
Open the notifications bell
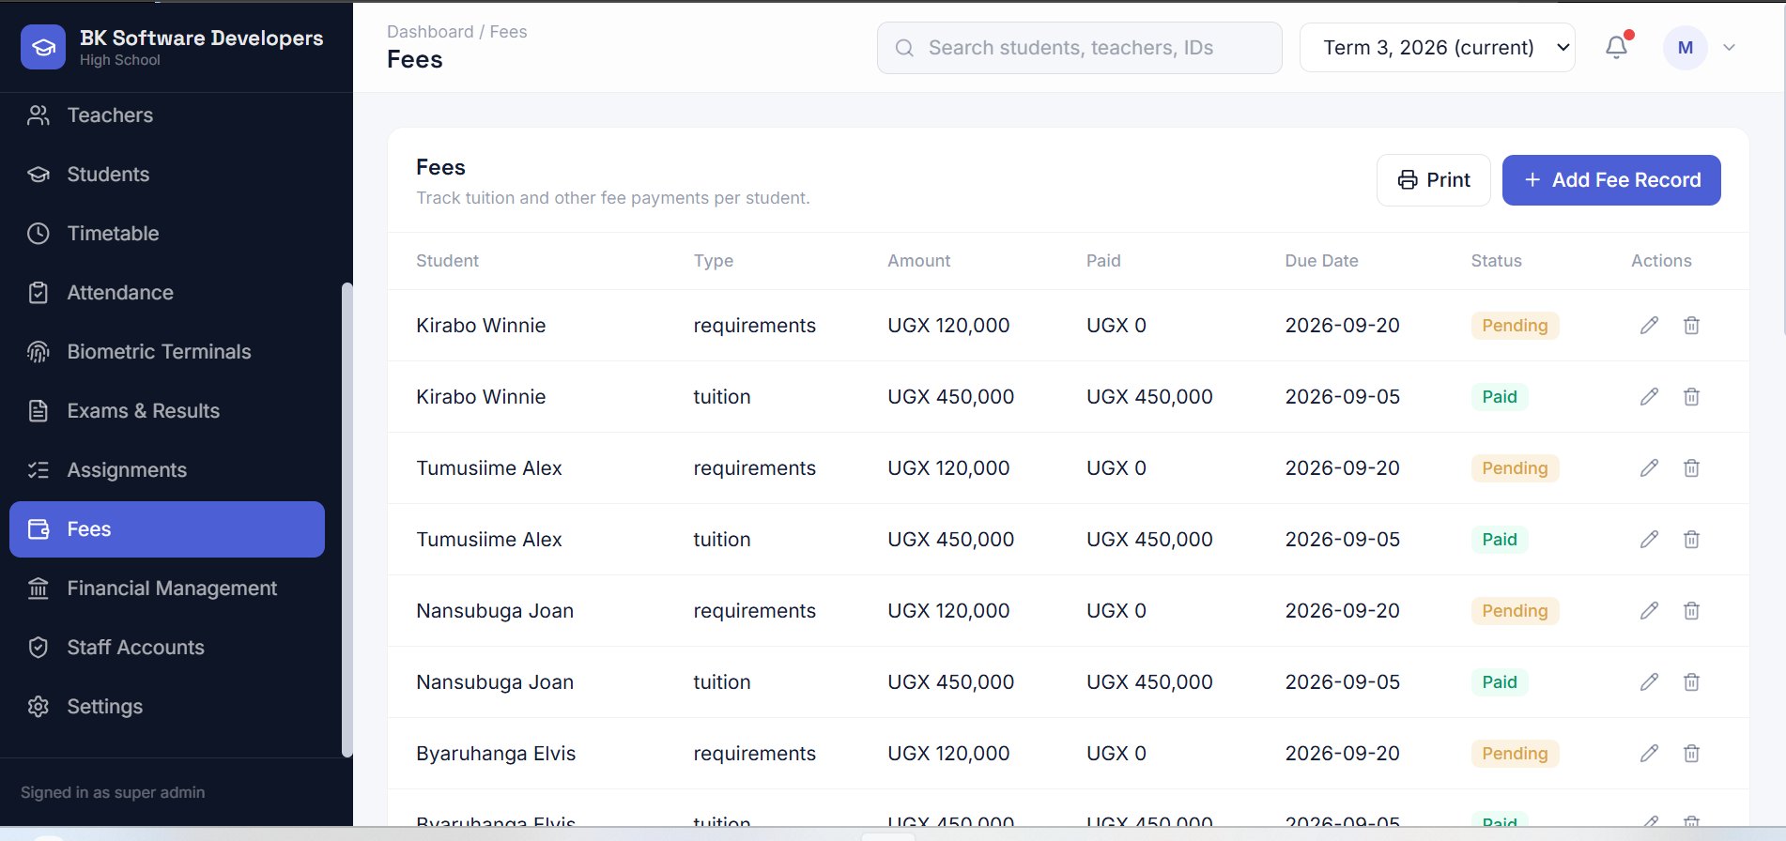point(1616,47)
